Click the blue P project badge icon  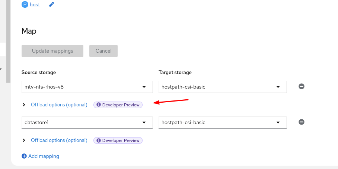(25, 5)
